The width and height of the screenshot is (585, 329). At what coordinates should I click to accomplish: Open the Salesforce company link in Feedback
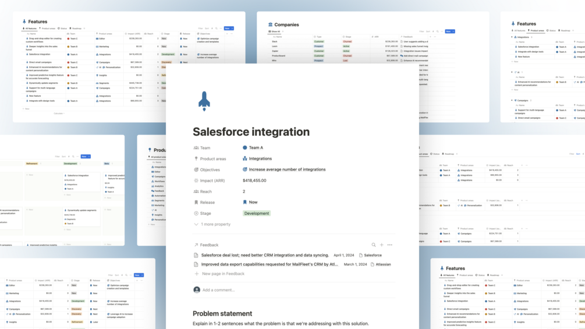point(370,255)
